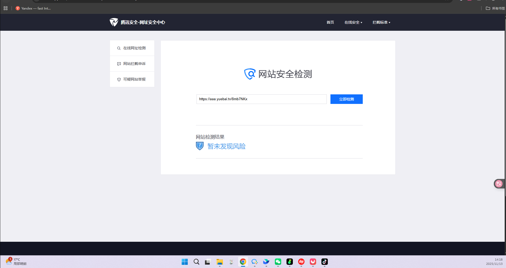
Task: Click the floating translate button
Action: (499, 183)
